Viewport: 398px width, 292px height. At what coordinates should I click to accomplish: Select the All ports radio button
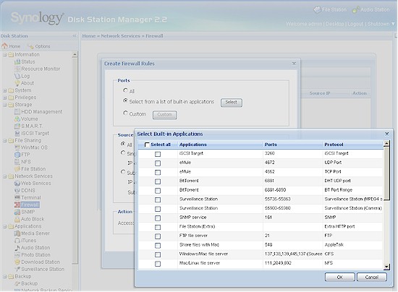pos(125,90)
